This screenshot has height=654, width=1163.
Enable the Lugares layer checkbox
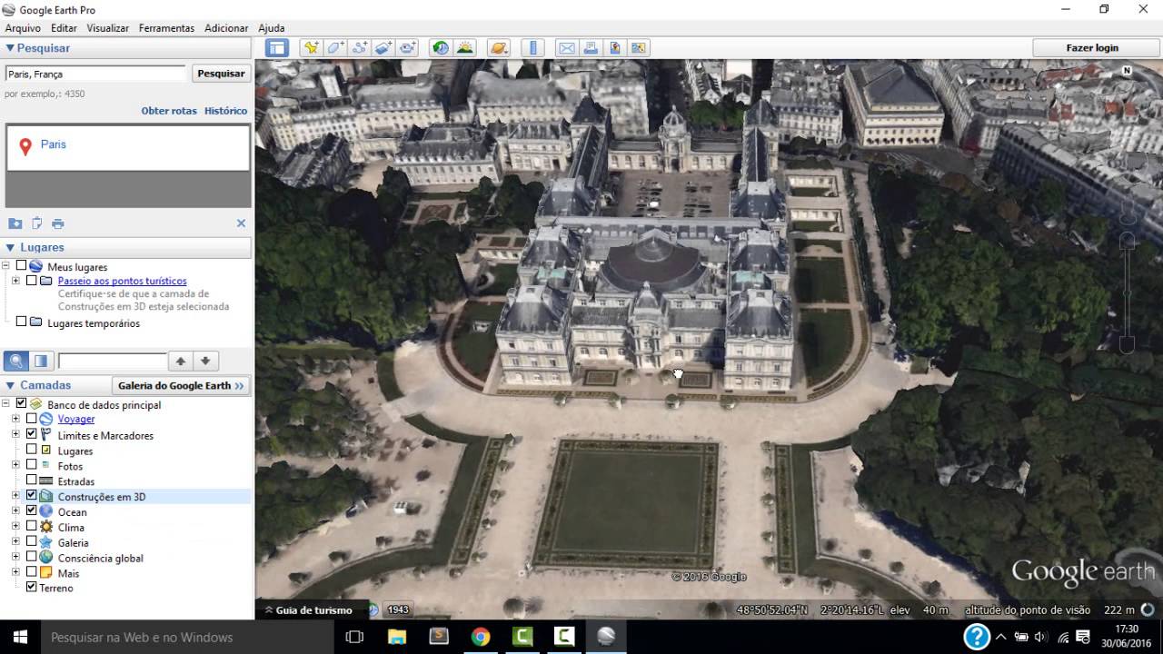32,450
